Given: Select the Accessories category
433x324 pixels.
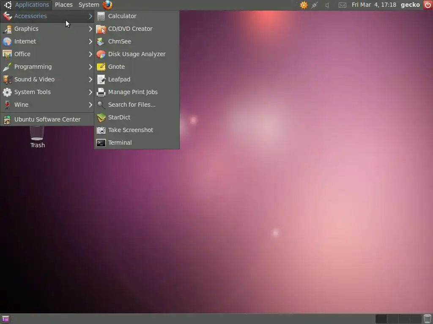Looking at the screenshot, I should [47, 16].
